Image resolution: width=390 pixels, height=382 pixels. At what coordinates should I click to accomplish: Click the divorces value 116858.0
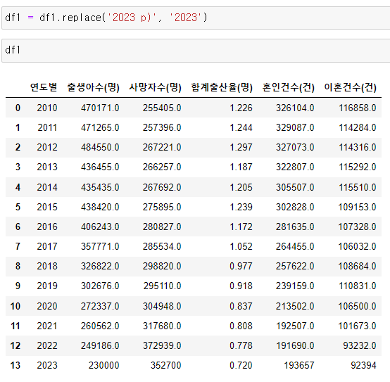click(x=358, y=108)
